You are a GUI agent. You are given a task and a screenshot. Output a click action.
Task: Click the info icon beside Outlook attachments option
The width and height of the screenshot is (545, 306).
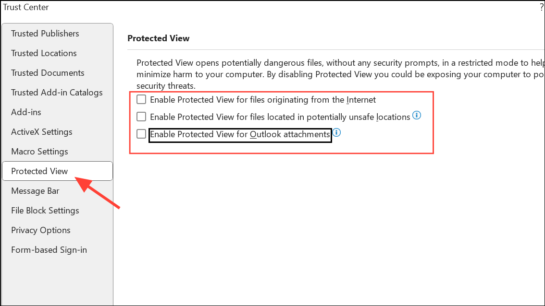336,133
